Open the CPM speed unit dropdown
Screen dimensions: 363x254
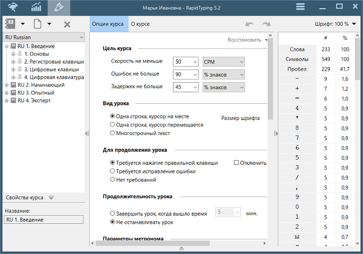pos(223,61)
